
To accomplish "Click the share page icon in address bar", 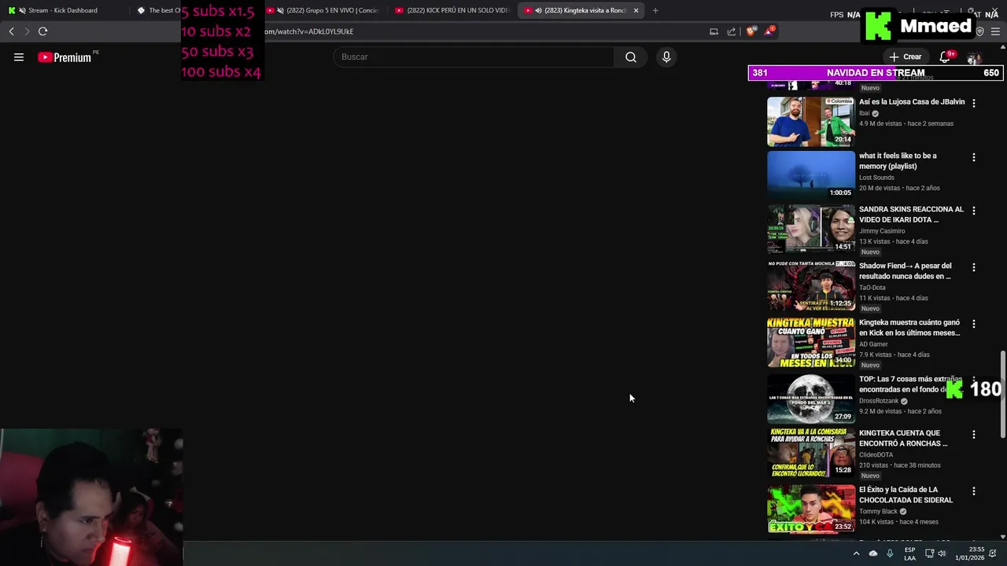I will (732, 31).
